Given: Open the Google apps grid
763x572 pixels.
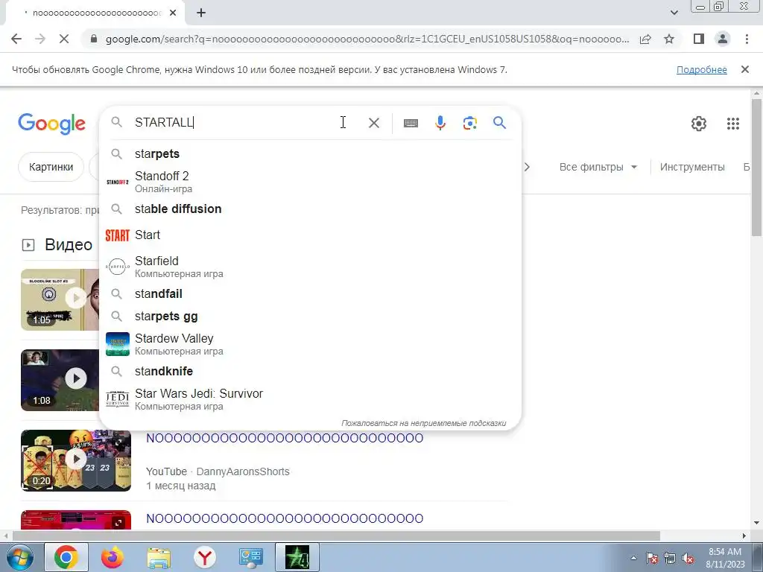Looking at the screenshot, I should point(733,124).
